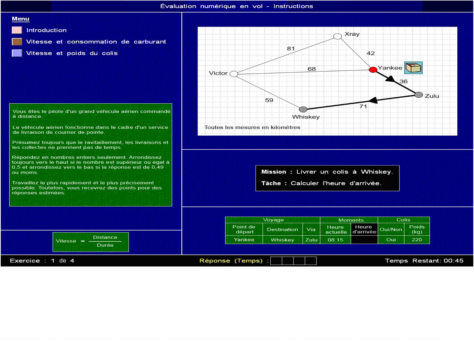The width and height of the screenshot is (474, 356).
Task: Click the Menu heading link
Action: click(20, 19)
